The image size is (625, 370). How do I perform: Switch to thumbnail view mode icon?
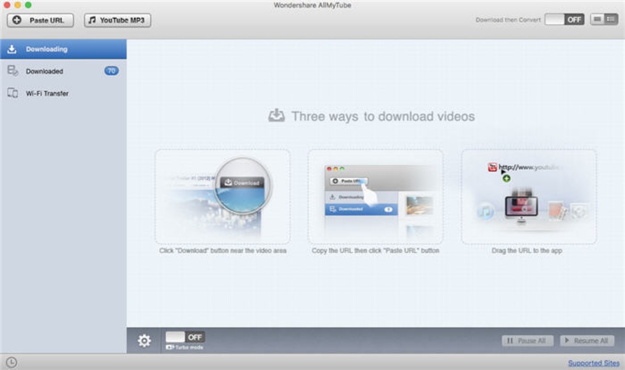pos(597,20)
